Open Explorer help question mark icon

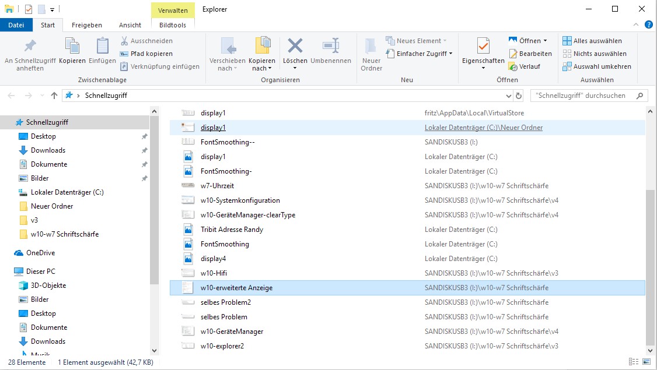click(649, 24)
